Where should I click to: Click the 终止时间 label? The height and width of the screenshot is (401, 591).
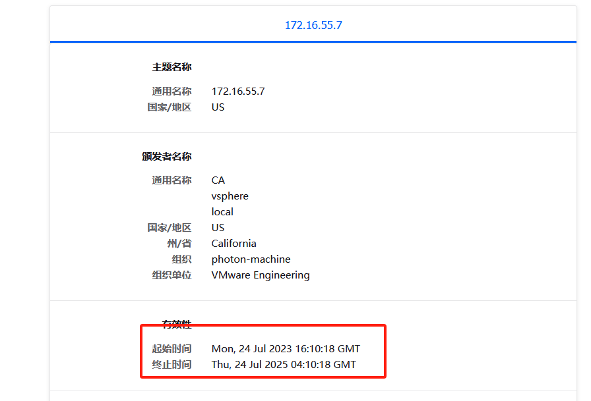click(172, 365)
